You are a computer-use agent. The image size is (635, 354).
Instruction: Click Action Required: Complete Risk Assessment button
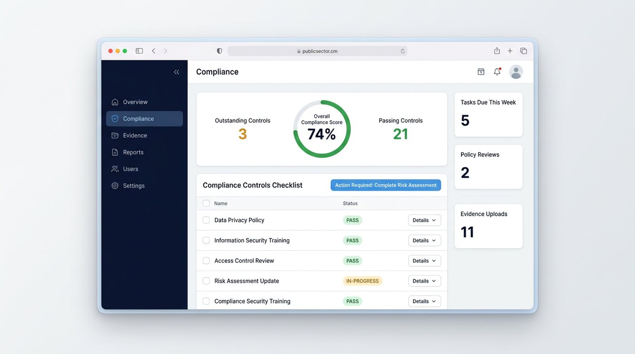[386, 185]
